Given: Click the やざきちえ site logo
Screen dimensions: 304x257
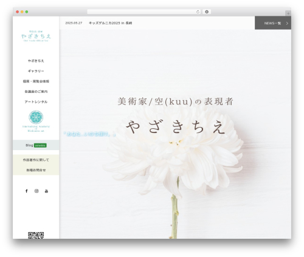Looking at the screenshot, I should click(36, 36).
